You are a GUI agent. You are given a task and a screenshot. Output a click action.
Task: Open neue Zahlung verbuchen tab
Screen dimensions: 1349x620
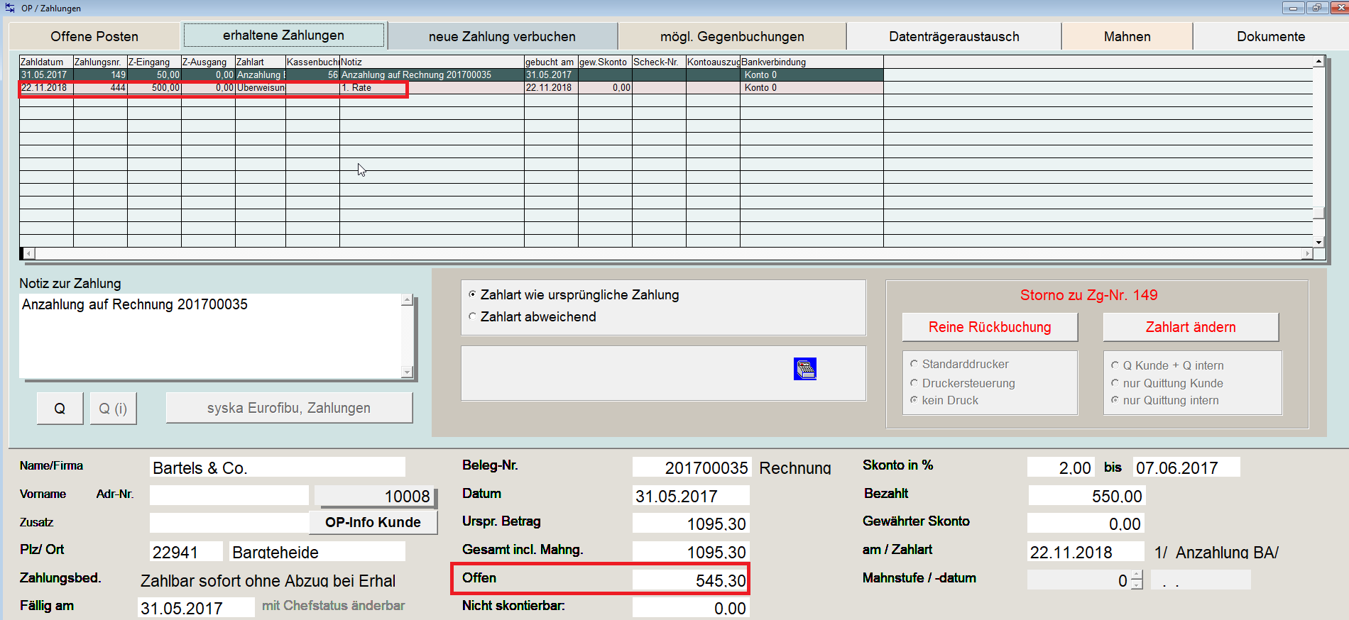click(502, 36)
